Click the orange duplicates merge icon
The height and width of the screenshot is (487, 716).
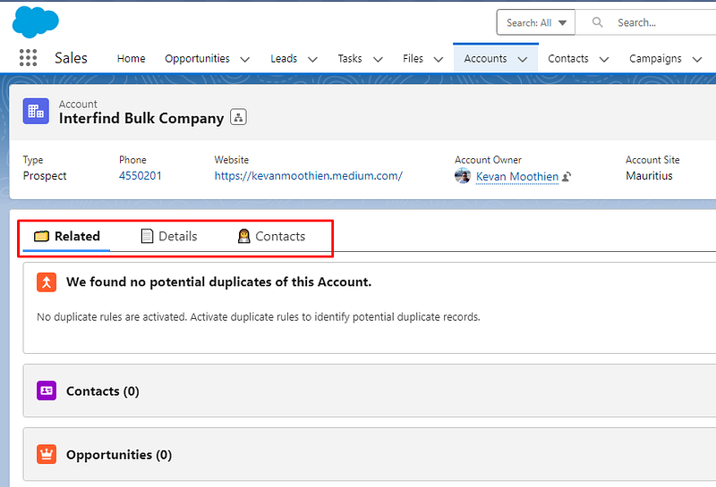[47, 282]
